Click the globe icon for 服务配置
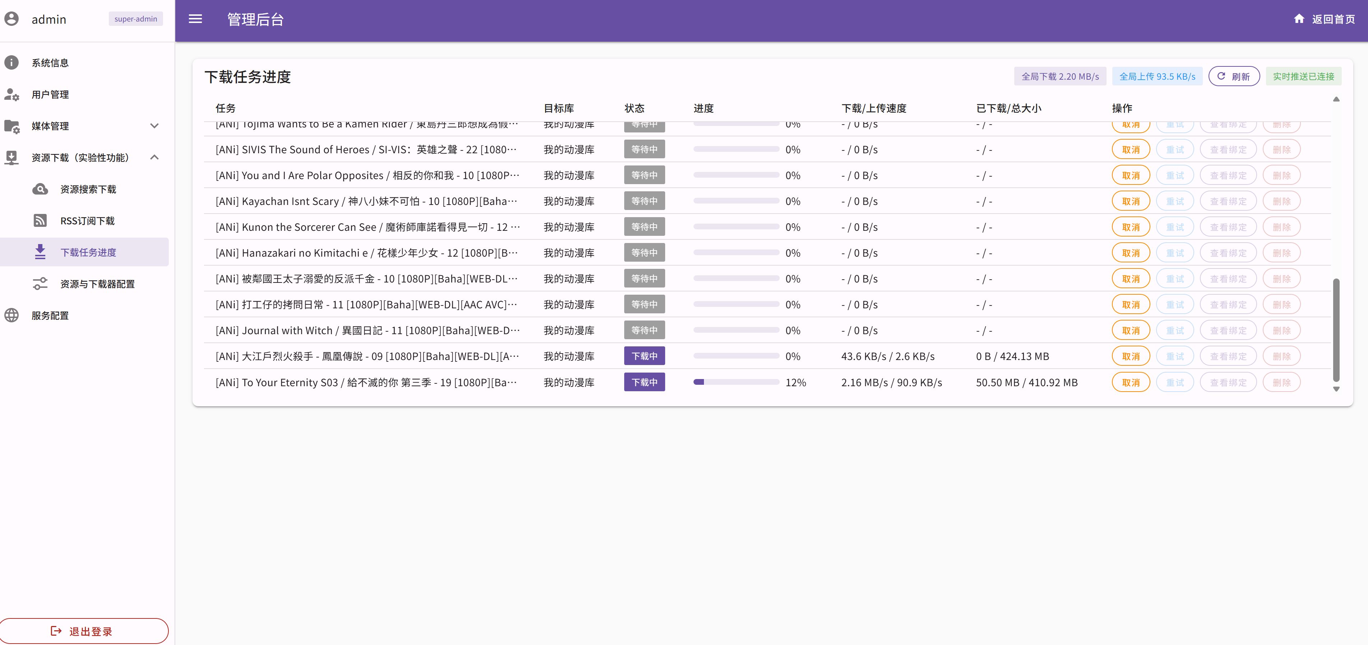Screen dimensions: 1368x645 12,316
